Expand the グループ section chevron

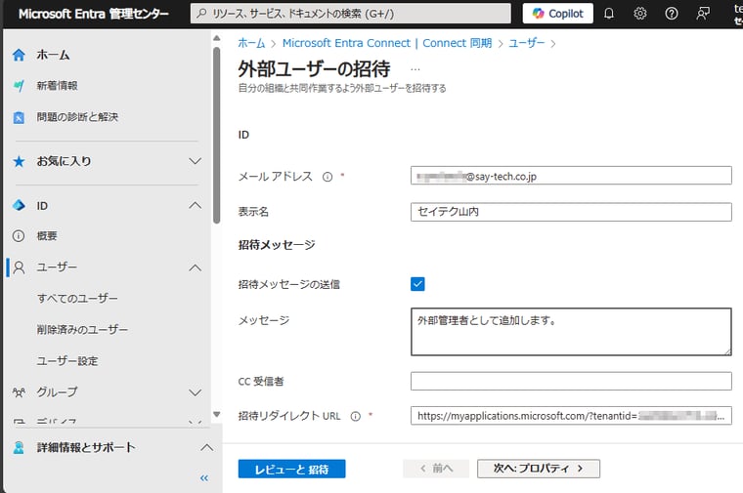[196, 392]
